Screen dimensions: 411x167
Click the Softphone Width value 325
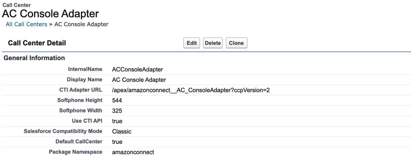117,111
